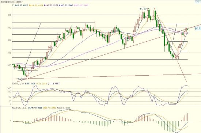This screenshot has width=201, height=133.
Task: Click the purple MA60 indicator label
Action: click(81, 5)
